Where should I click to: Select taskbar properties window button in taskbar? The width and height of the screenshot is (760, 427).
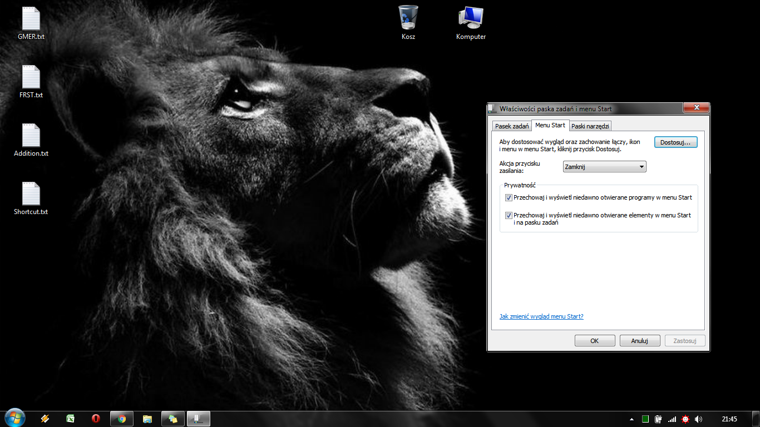[199, 419]
